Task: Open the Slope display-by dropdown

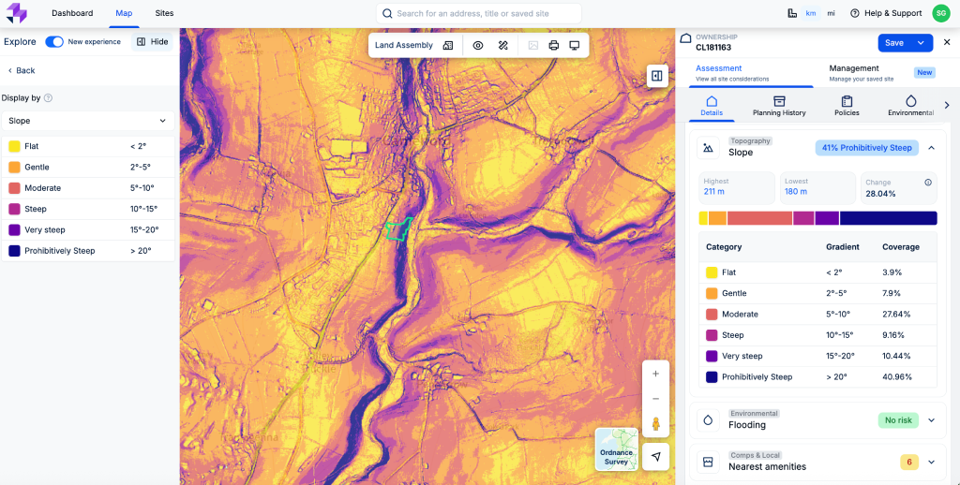Action: point(87,121)
